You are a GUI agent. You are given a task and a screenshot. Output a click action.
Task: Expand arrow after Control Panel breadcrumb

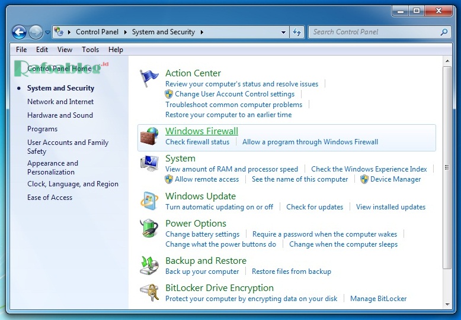tap(125, 32)
